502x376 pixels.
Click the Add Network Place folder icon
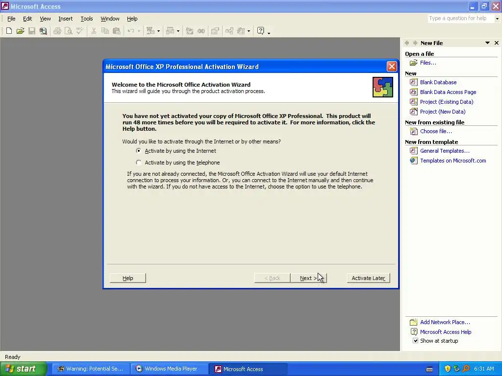(413, 322)
